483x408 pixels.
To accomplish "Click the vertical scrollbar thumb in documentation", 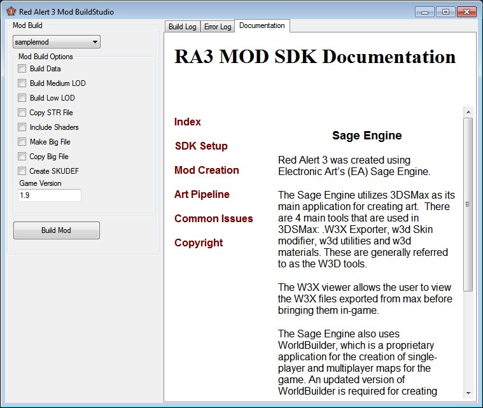I will point(468,204).
